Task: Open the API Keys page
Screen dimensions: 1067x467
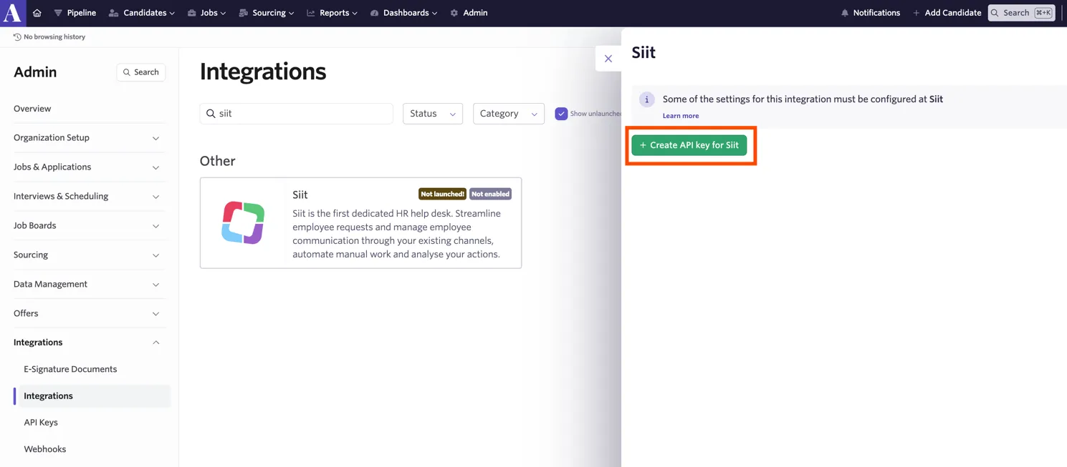Action: 41,423
